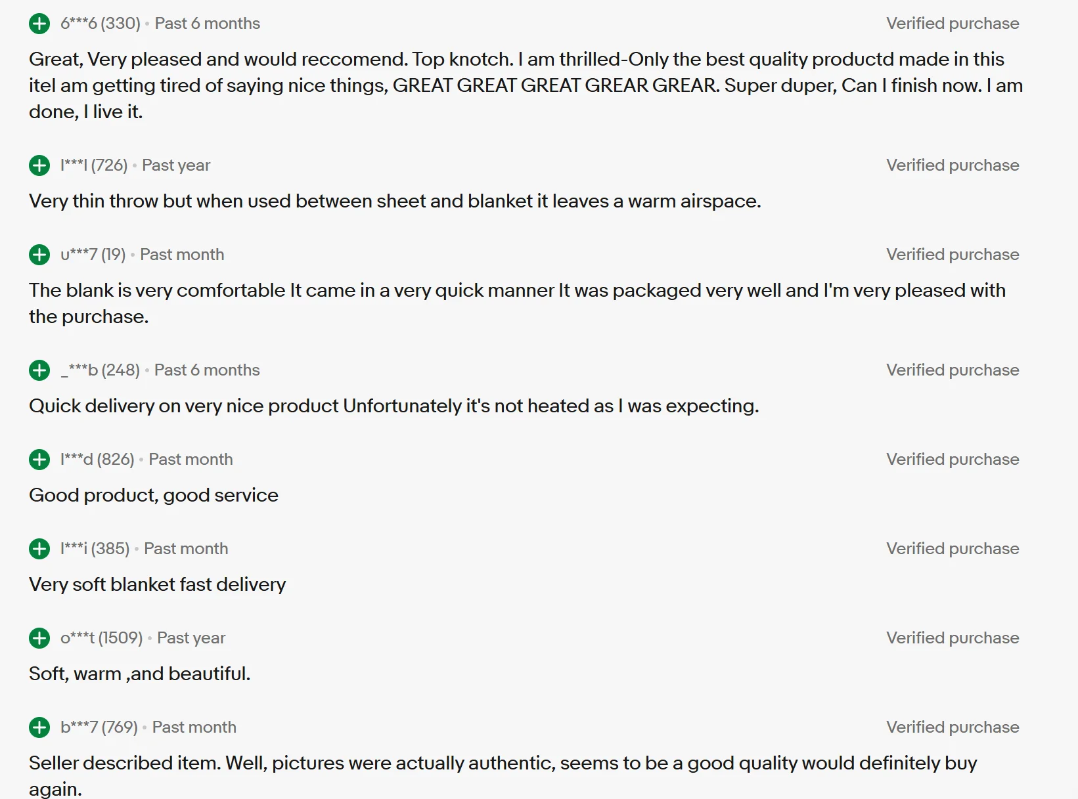Click 'Good product, good service' review text
This screenshot has height=799, width=1078.
point(153,495)
